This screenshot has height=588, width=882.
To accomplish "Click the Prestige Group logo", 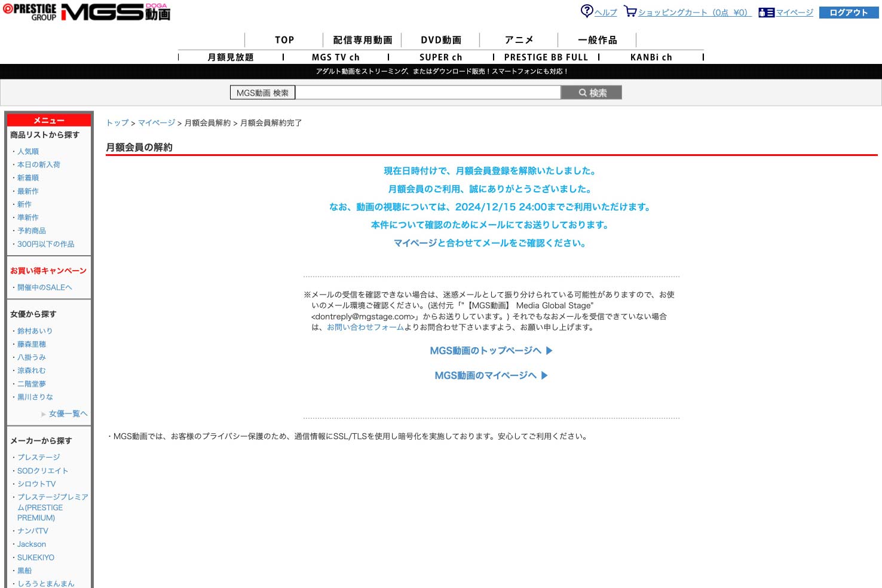I will (30, 12).
